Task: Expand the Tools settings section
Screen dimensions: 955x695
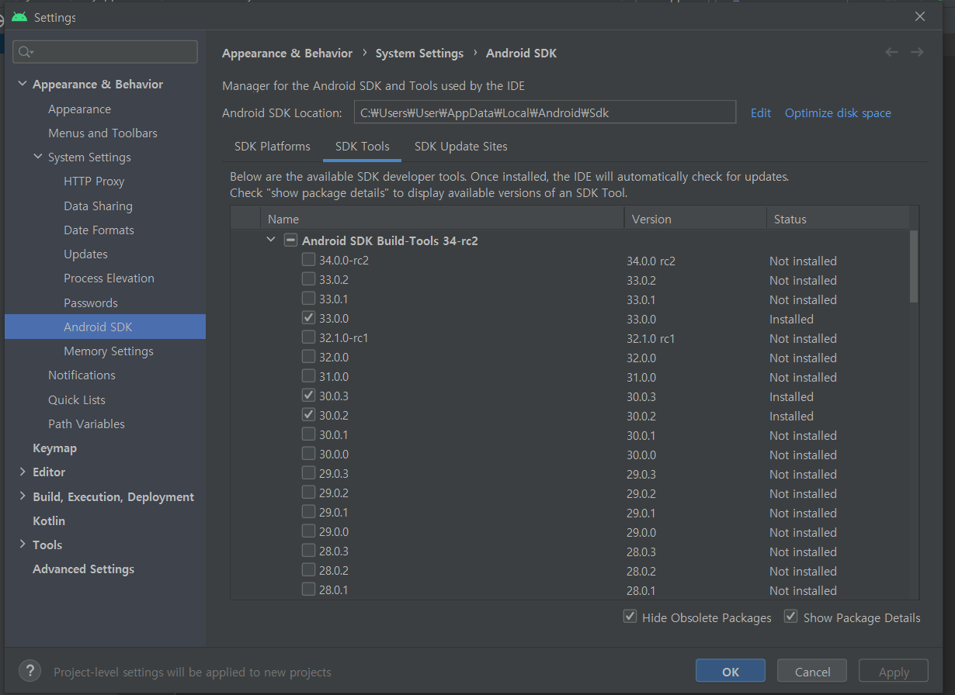Action: (22, 545)
